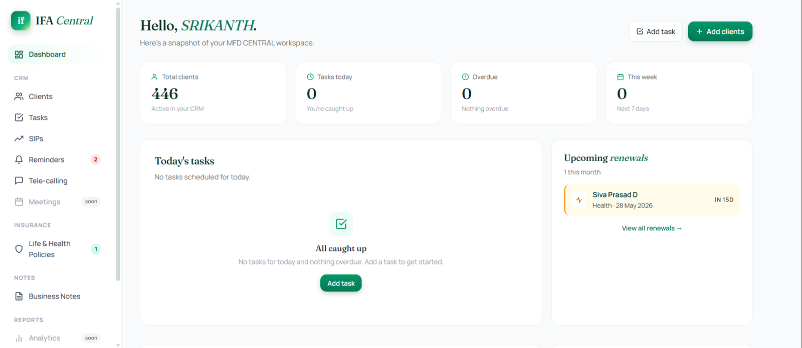Screen dimensions: 802x348
Task: Click the Life & Health badge showing 1
Action: coord(96,249)
